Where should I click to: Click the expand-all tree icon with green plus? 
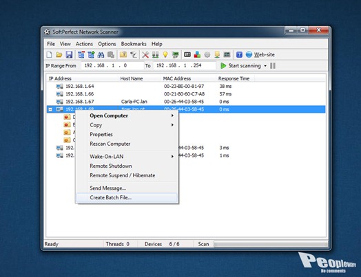91,55
